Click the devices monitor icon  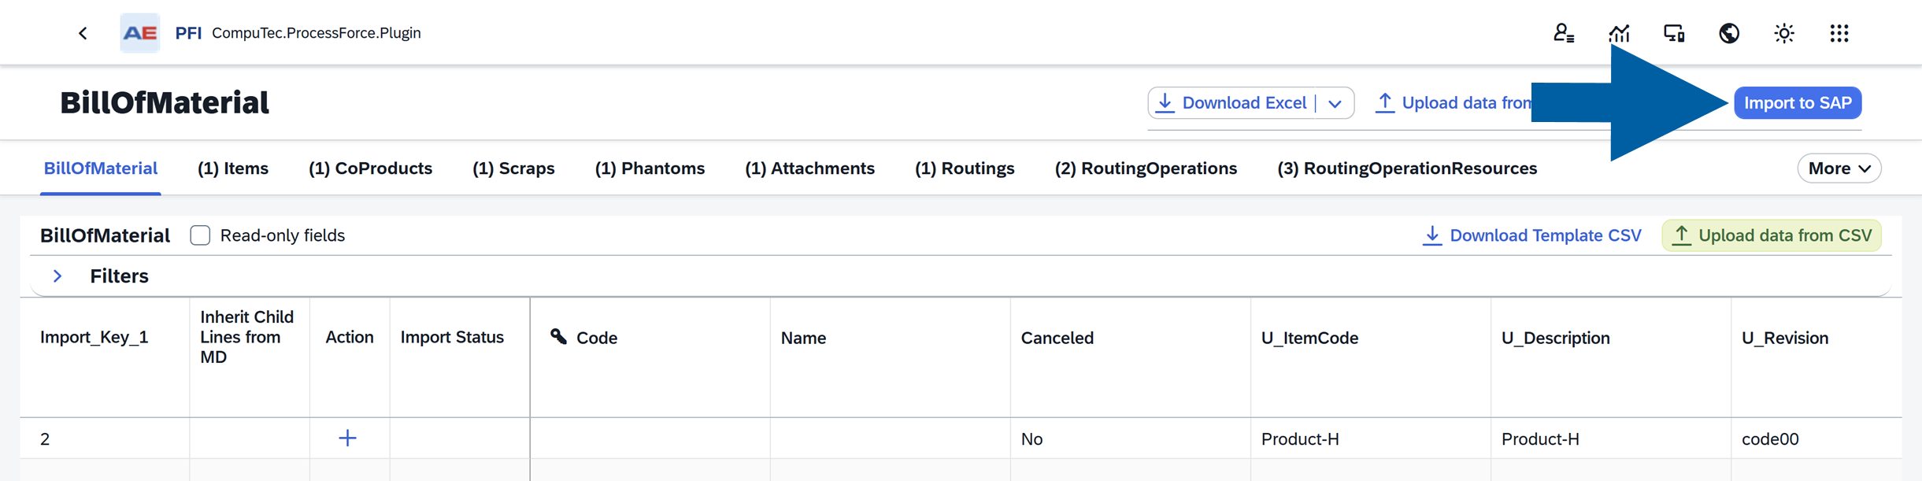[x=1674, y=33]
